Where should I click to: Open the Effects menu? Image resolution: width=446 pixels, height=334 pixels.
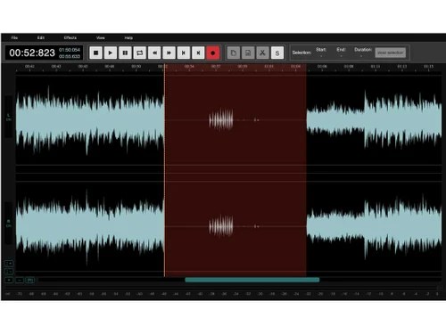[70, 37]
